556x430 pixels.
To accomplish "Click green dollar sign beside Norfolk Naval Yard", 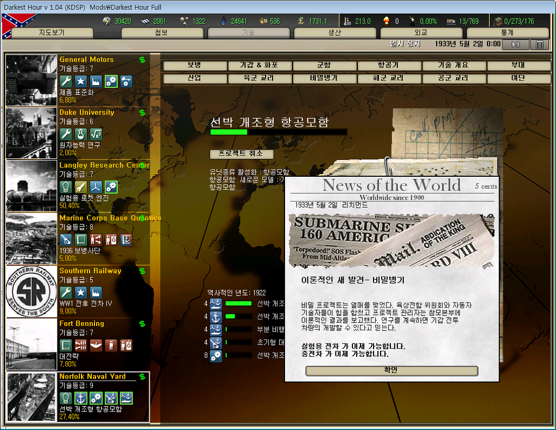I will [142, 376].
